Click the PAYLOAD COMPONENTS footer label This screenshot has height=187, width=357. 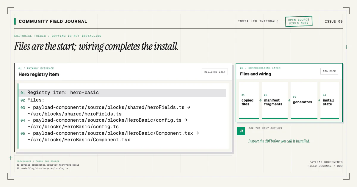click(326, 162)
